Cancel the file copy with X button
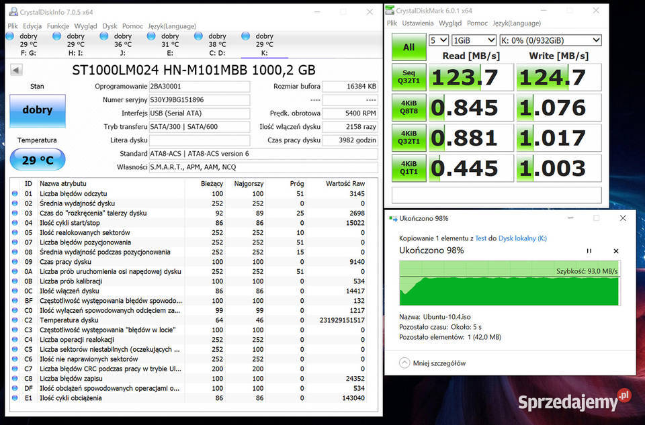Image resolution: width=645 pixels, height=425 pixels. click(616, 250)
